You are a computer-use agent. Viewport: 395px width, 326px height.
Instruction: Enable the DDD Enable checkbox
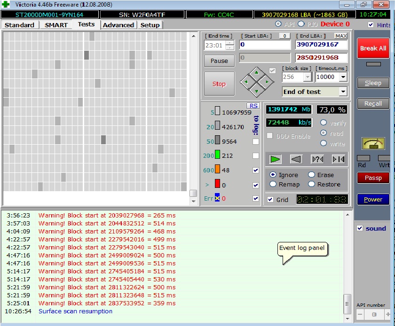[270, 136]
